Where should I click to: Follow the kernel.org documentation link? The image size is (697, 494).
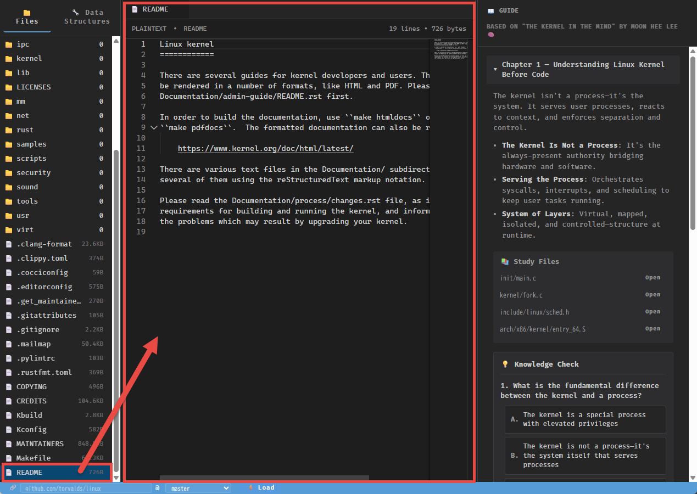click(265, 149)
